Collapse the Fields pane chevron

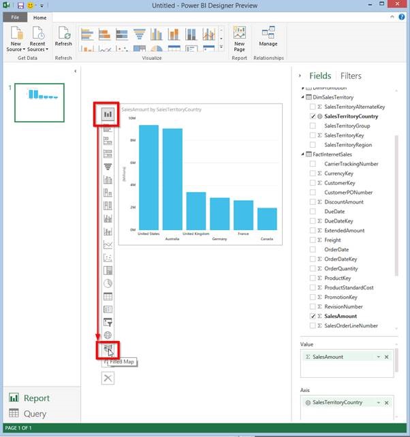[300, 76]
